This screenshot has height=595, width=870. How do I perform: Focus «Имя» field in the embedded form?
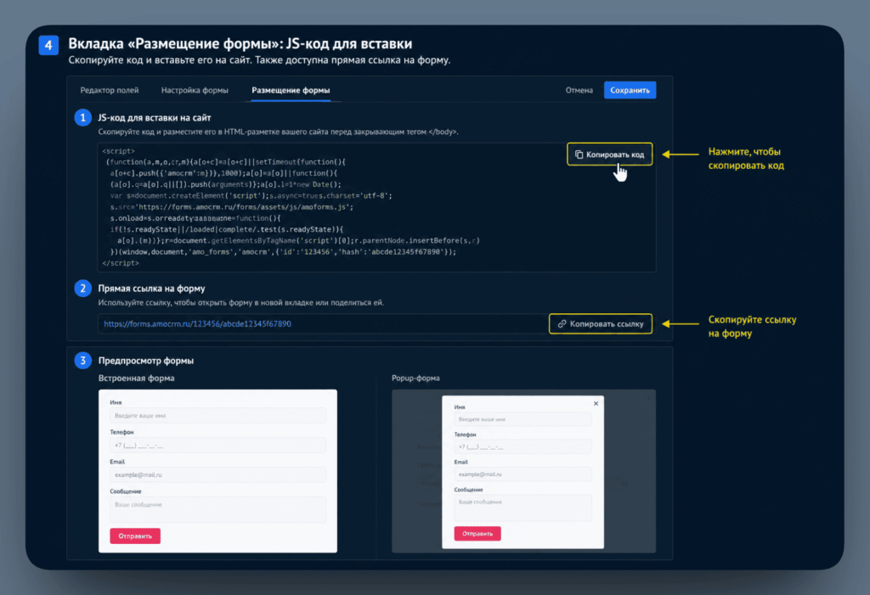[217, 415]
